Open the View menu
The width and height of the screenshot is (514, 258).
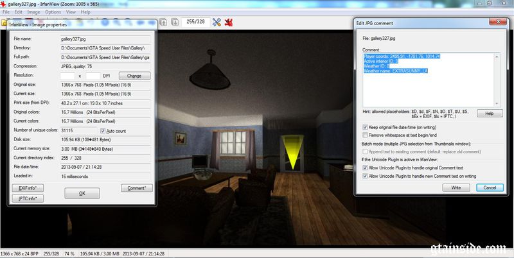pyautogui.click(x=70, y=12)
